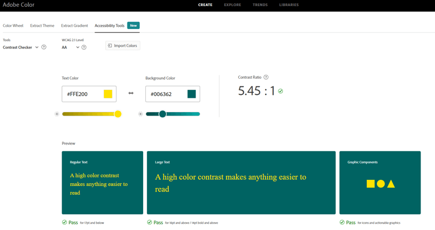Open the LIBRARIES section
The height and width of the screenshot is (230, 435).
coord(289,4)
